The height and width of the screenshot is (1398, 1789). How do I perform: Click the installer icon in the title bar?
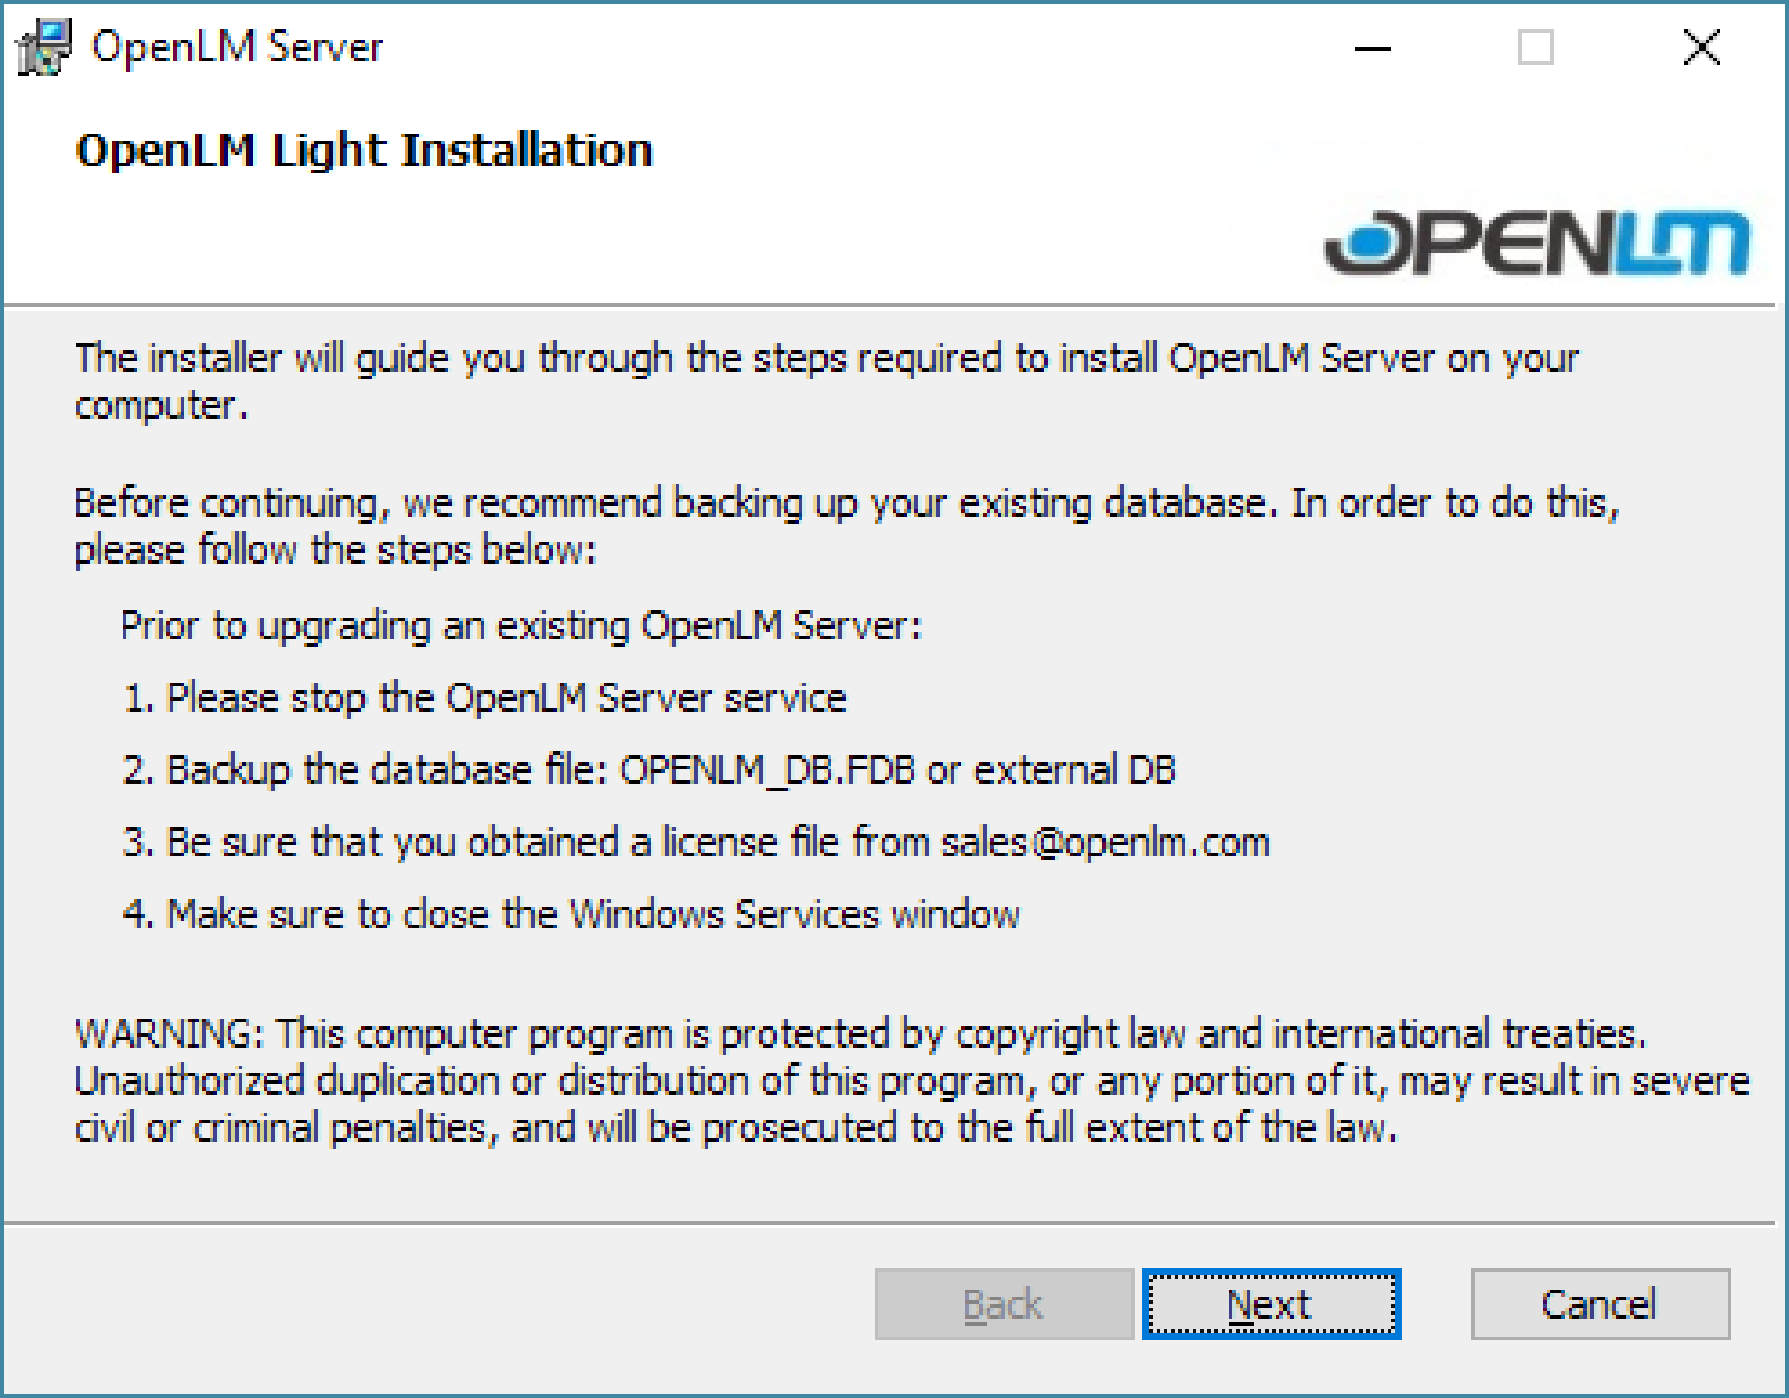point(43,47)
